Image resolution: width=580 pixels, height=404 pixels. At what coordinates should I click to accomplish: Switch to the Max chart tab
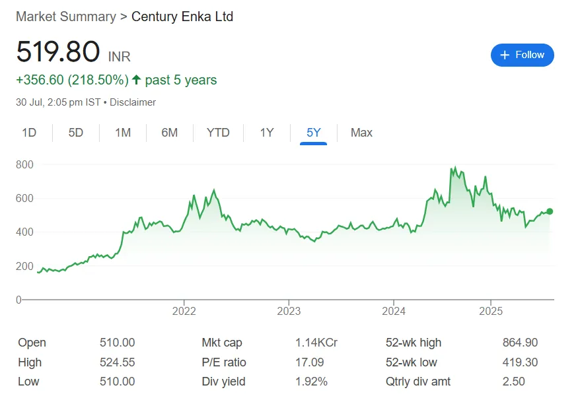361,132
